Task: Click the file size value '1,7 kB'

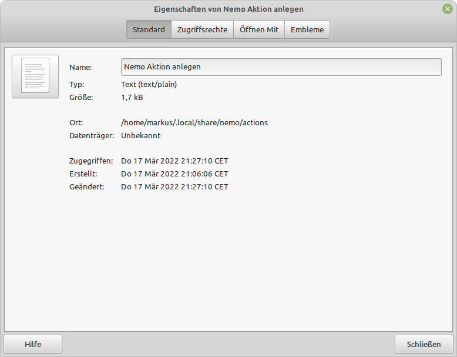Action: pyautogui.click(x=132, y=97)
